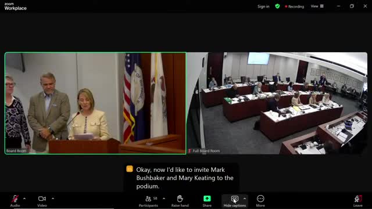372x209 pixels.
Task: Click the Raise hand icon
Action: [180, 199]
